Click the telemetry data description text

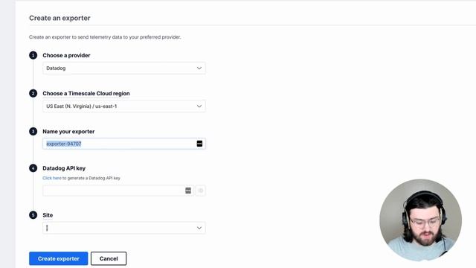pos(105,37)
